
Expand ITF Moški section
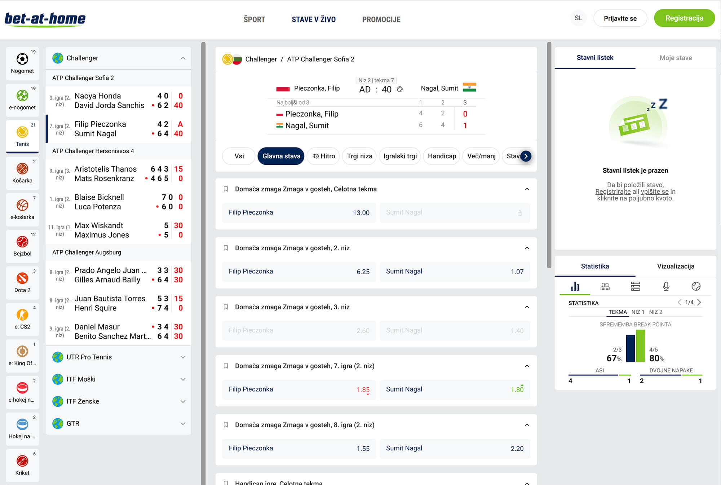[x=183, y=379]
